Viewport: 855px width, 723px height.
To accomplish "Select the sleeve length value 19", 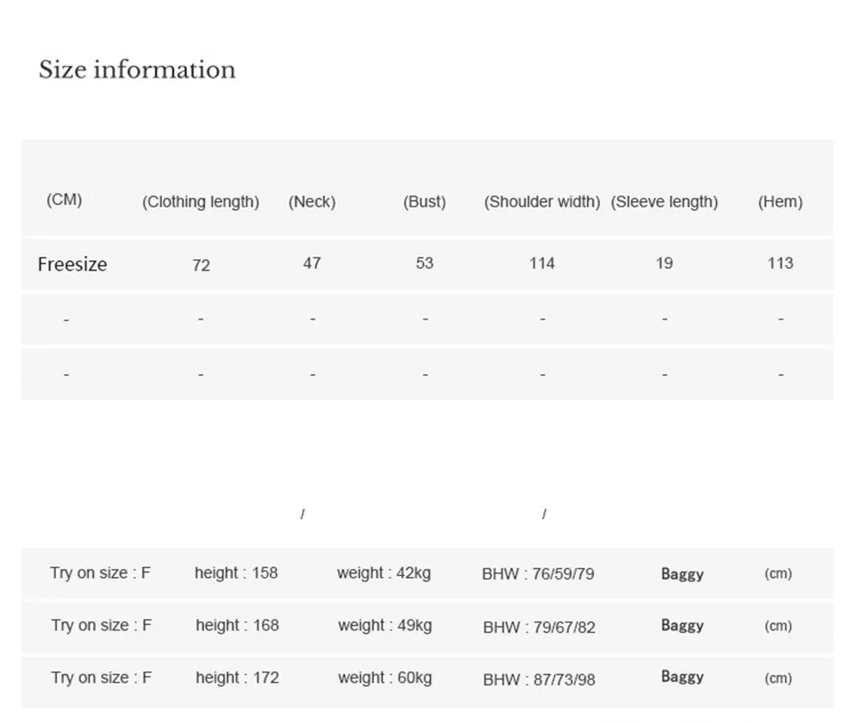I will tap(664, 264).
